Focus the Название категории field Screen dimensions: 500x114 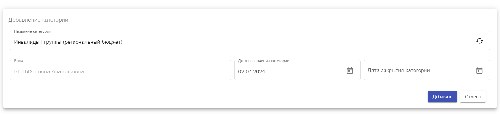coord(250,41)
